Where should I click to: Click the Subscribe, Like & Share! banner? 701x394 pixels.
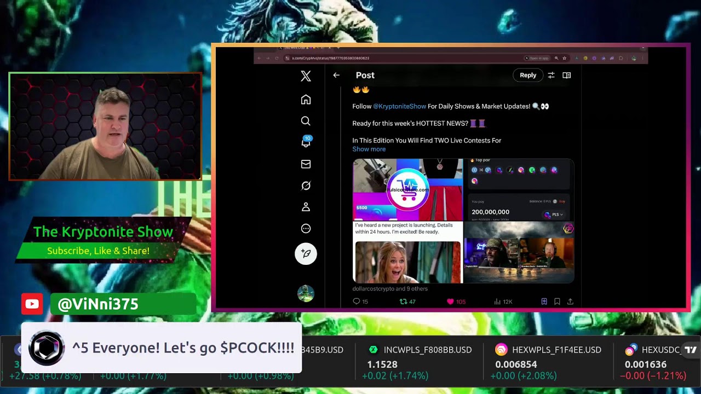(98, 251)
